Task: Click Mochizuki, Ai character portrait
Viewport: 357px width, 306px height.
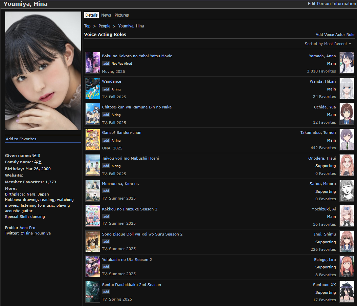Action: click(x=347, y=216)
